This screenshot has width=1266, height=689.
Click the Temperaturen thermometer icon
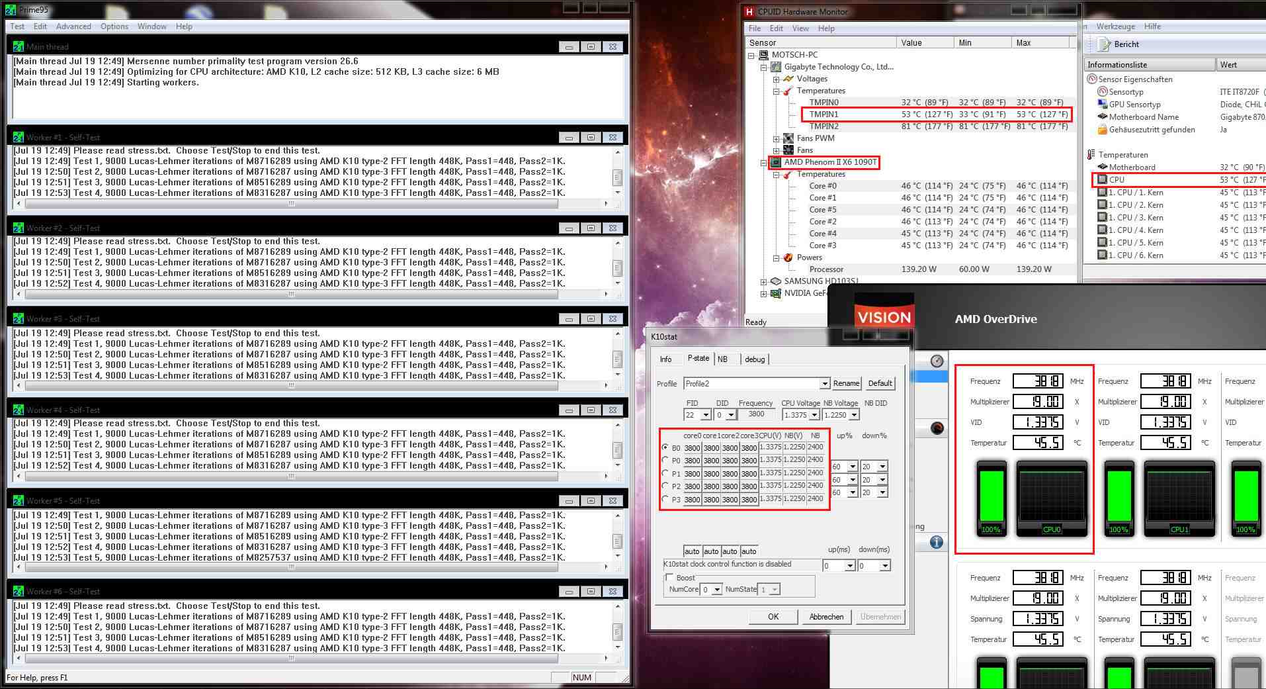[x=1091, y=154]
